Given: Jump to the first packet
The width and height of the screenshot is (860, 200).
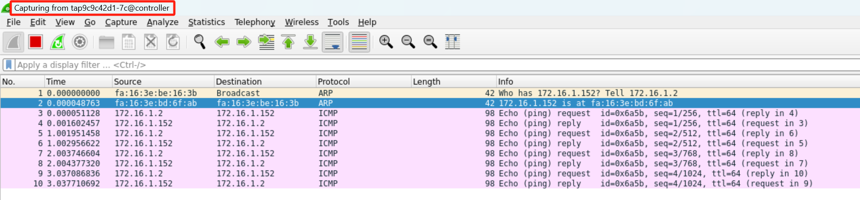Looking at the screenshot, I should tap(288, 42).
